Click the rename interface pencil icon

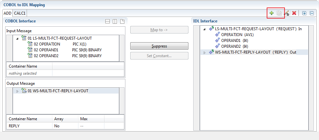click(287, 13)
